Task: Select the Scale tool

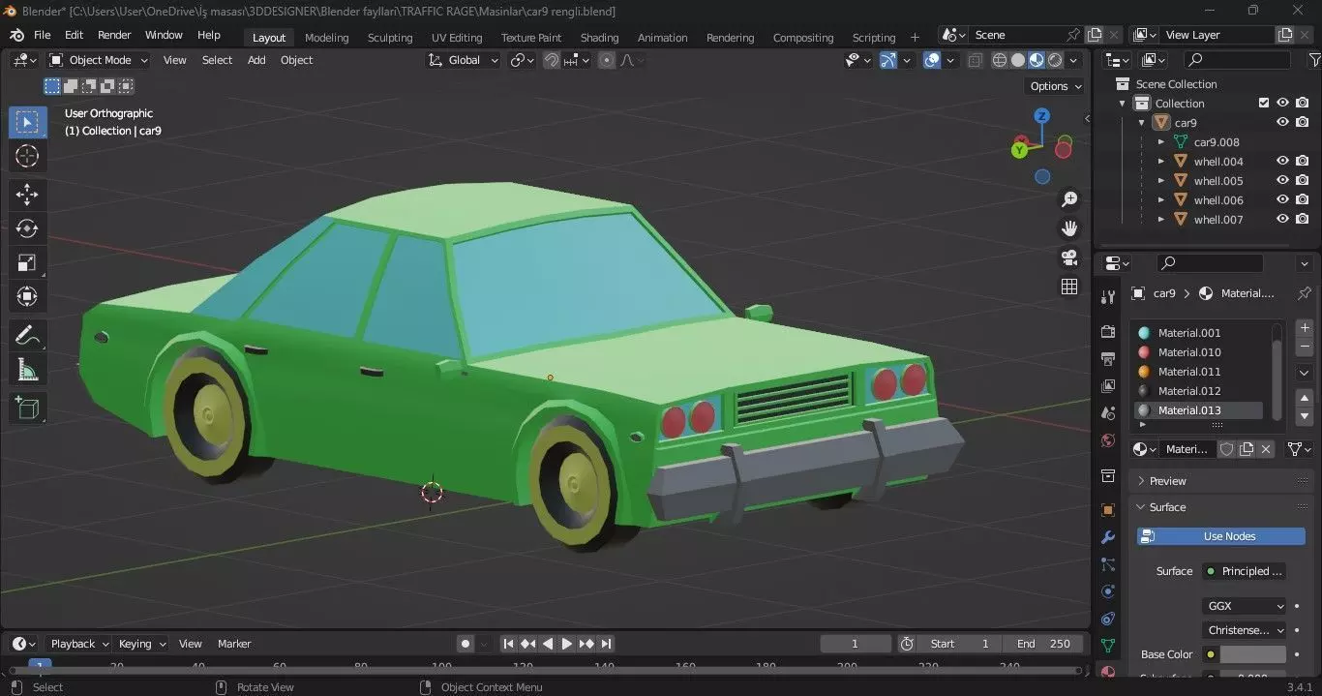Action: pyautogui.click(x=27, y=262)
